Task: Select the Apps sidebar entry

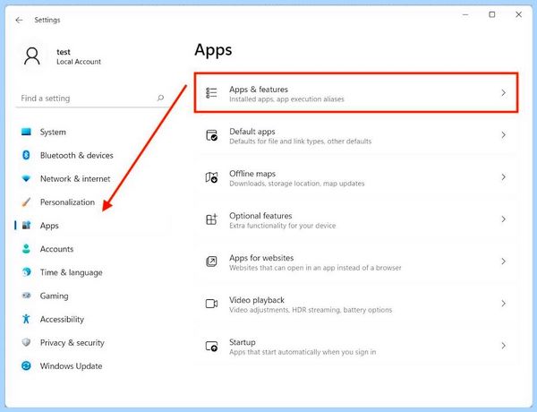Action: (x=93, y=226)
